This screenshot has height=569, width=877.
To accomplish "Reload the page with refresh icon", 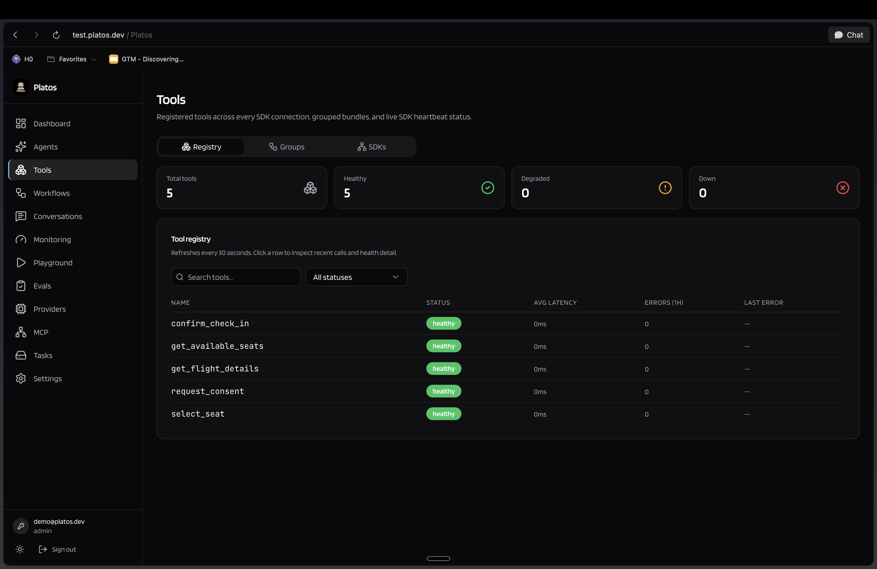I will point(56,35).
